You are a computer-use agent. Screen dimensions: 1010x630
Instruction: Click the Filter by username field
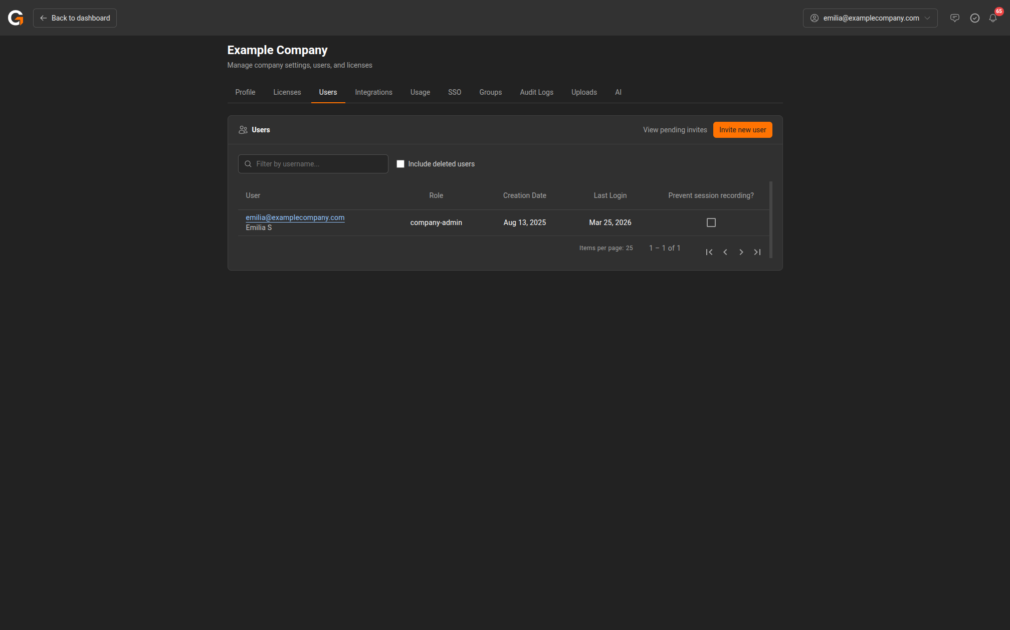(x=319, y=164)
